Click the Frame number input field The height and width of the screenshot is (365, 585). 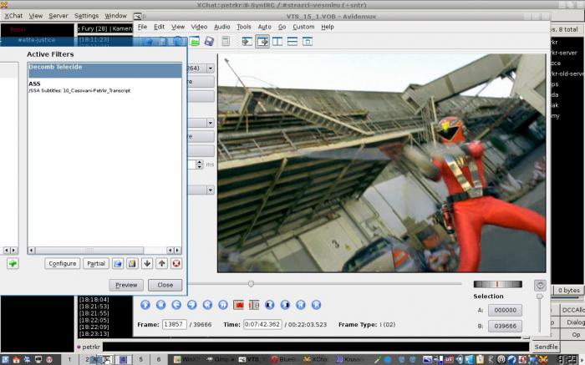(x=174, y=324)
